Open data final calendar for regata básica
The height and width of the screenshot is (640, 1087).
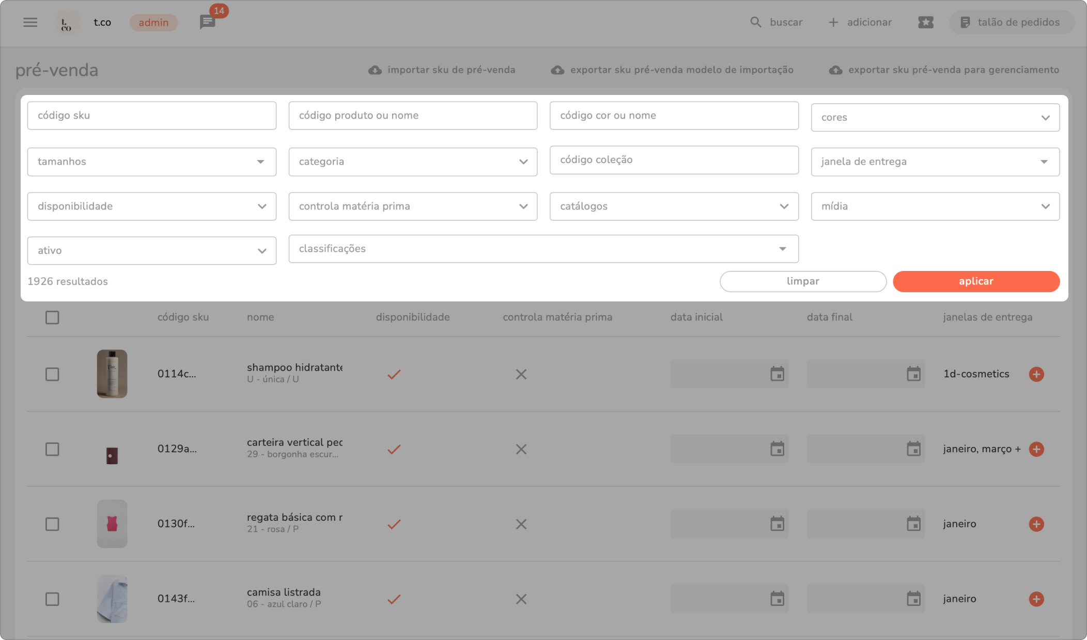[913, 524]
